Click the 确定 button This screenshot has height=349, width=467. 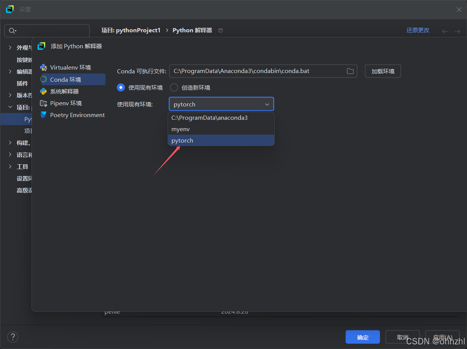point(363,337)
